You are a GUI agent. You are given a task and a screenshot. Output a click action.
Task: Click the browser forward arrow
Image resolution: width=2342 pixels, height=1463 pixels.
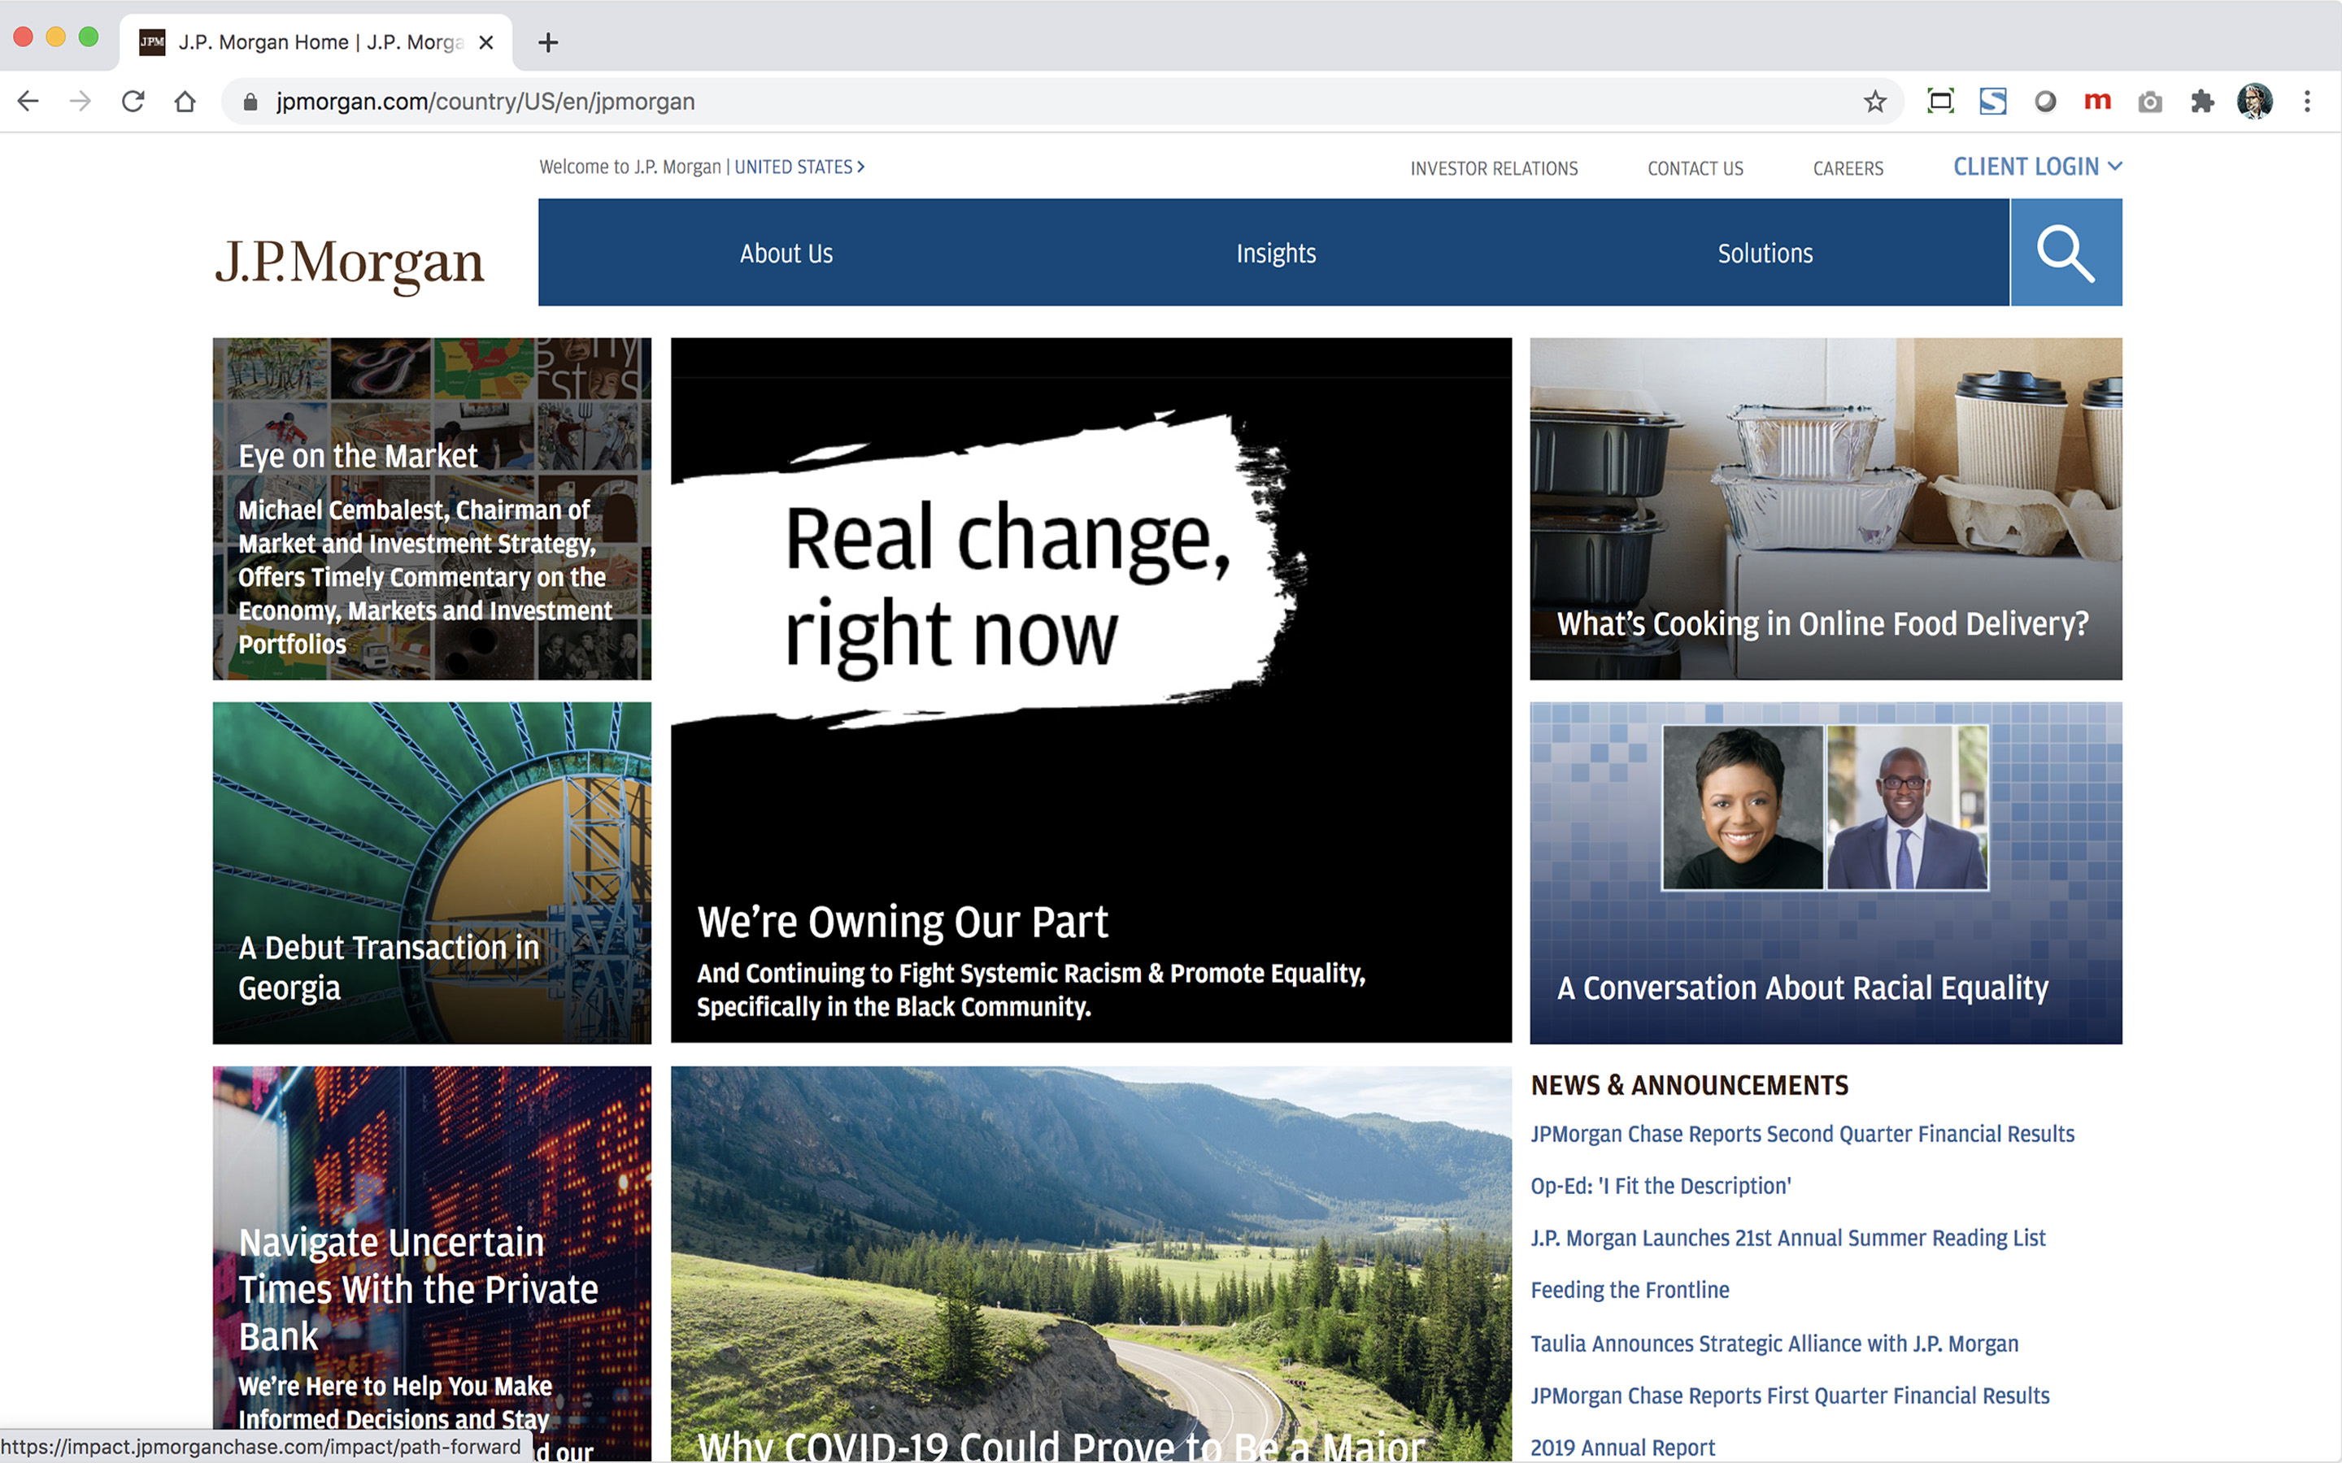(81, 102)
